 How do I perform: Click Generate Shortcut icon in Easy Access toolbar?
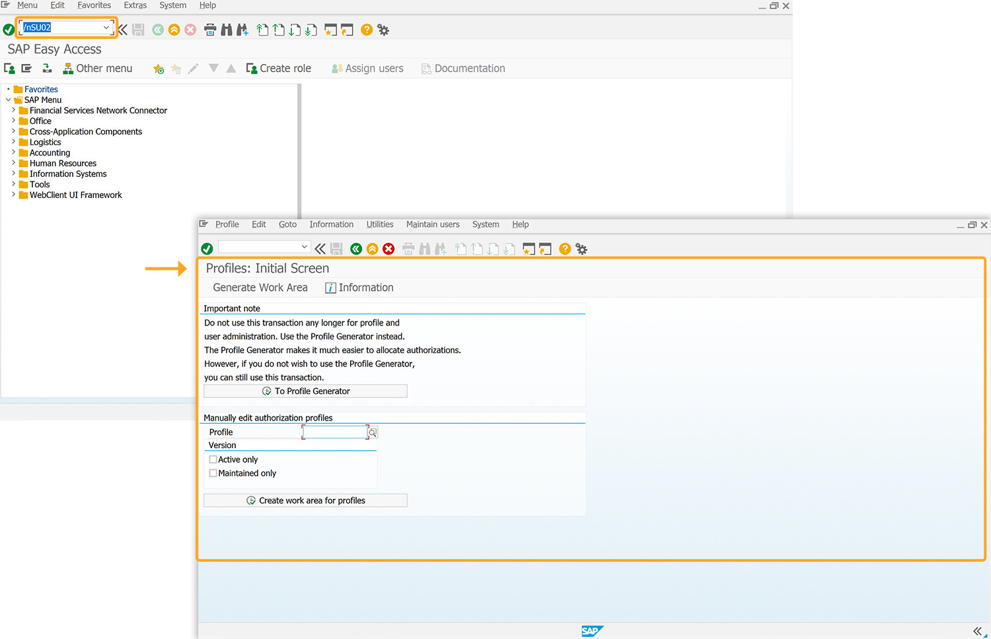[347, 30]
